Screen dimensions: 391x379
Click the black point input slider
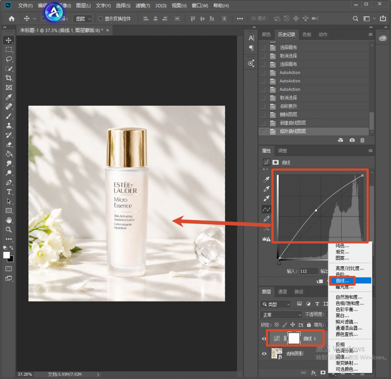point(279,263)
